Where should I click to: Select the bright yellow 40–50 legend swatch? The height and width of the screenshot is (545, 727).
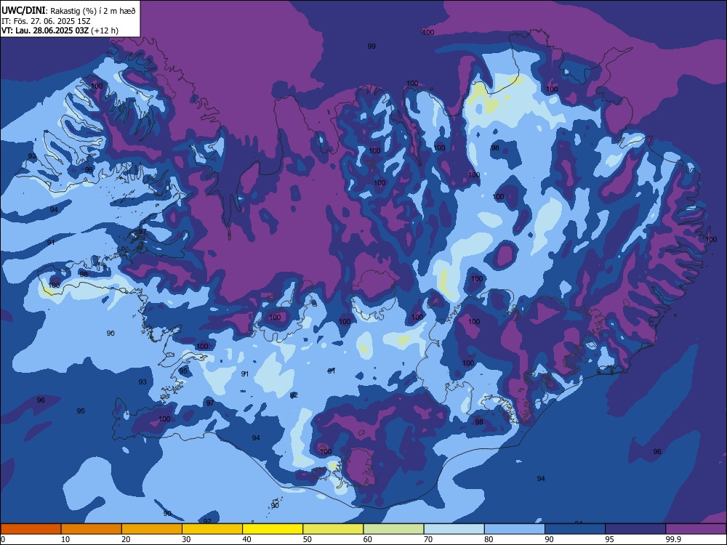(273, 529)
